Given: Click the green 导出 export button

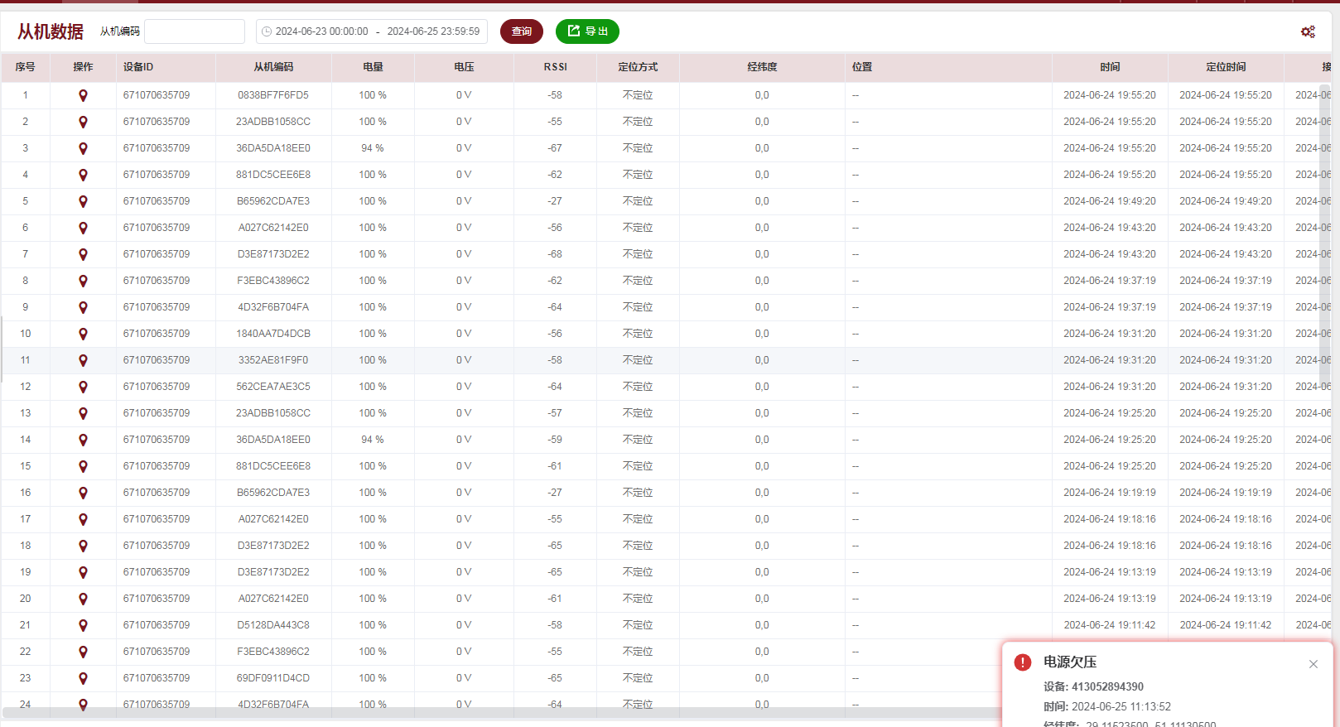Looking at the screenshot, I should 587,31.
